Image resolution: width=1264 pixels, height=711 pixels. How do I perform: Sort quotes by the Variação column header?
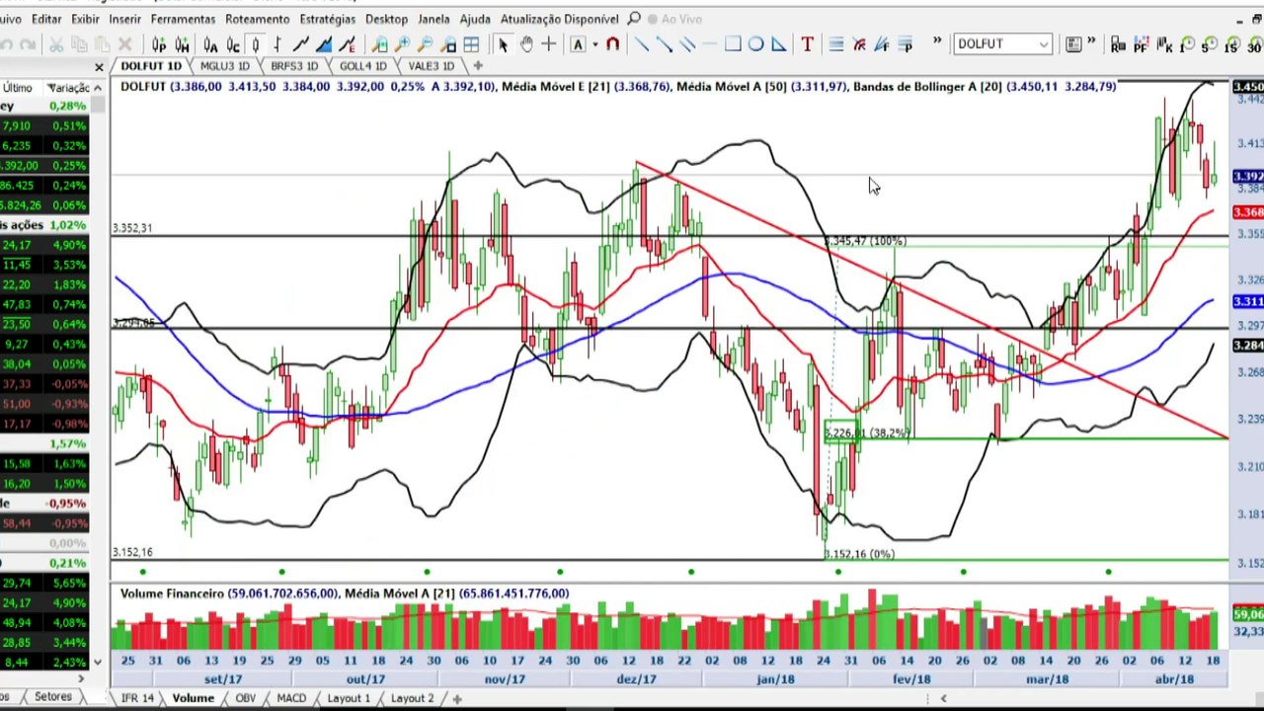(69, 88)
